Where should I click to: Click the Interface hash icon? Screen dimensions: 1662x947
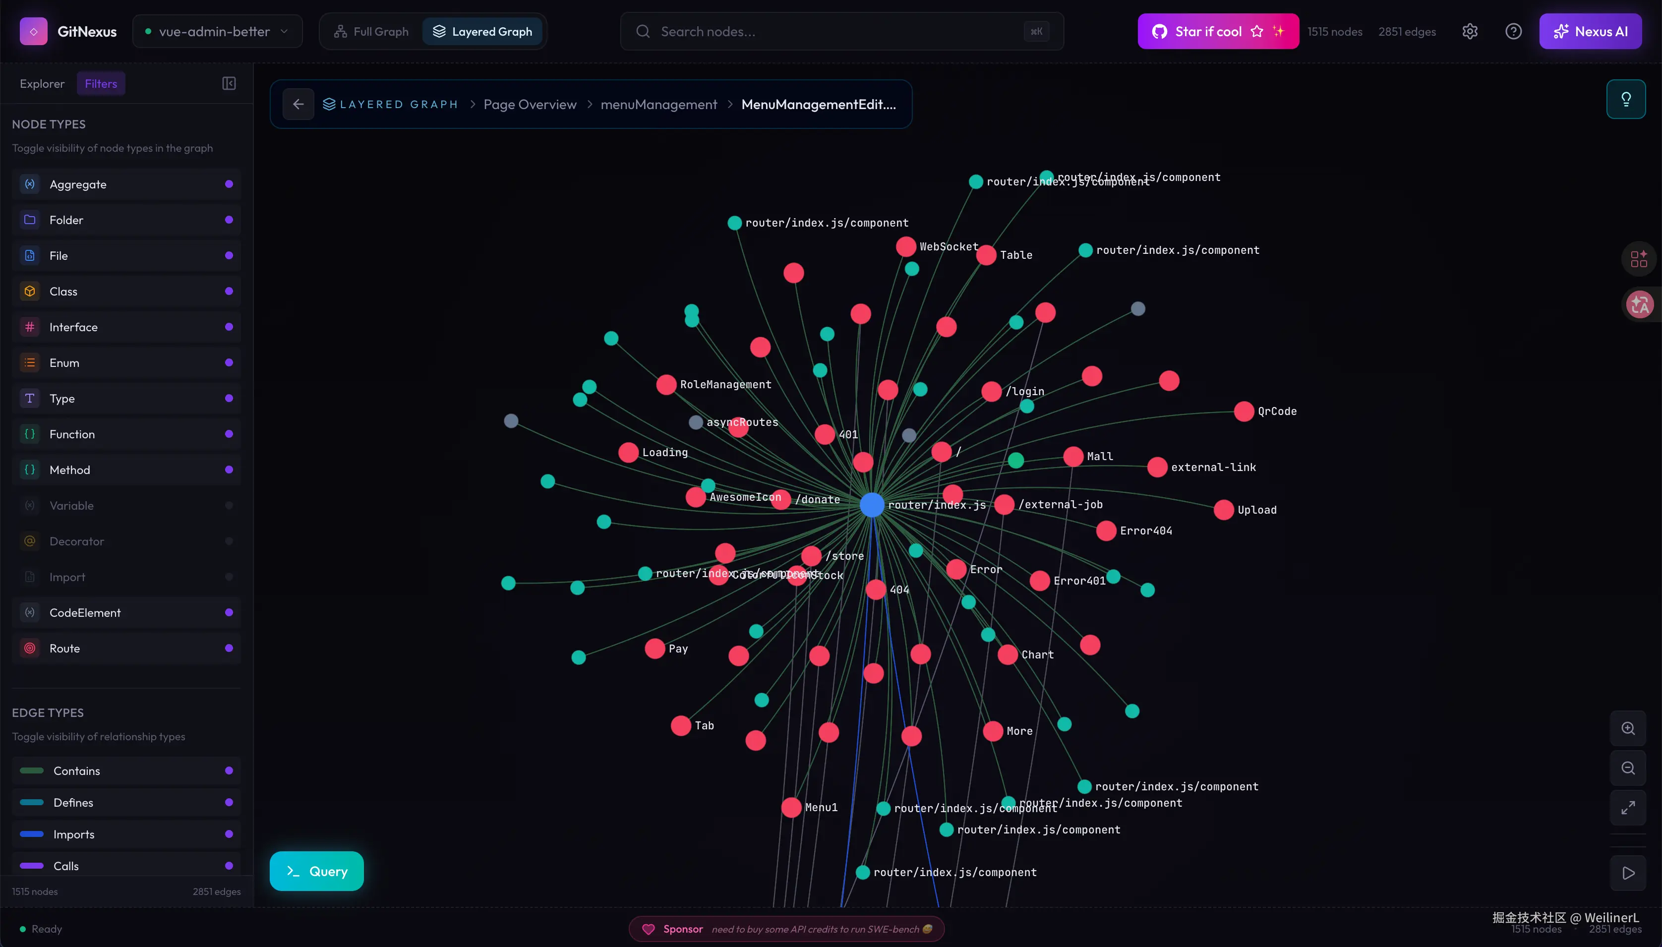(30, 327)
